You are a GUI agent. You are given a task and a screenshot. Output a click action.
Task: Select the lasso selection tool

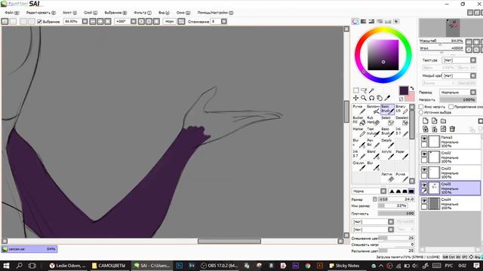click(x=364, y=90)
